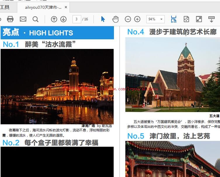Switch to the 工具 tab
This screenshot has width=220, height=177.
5,7
